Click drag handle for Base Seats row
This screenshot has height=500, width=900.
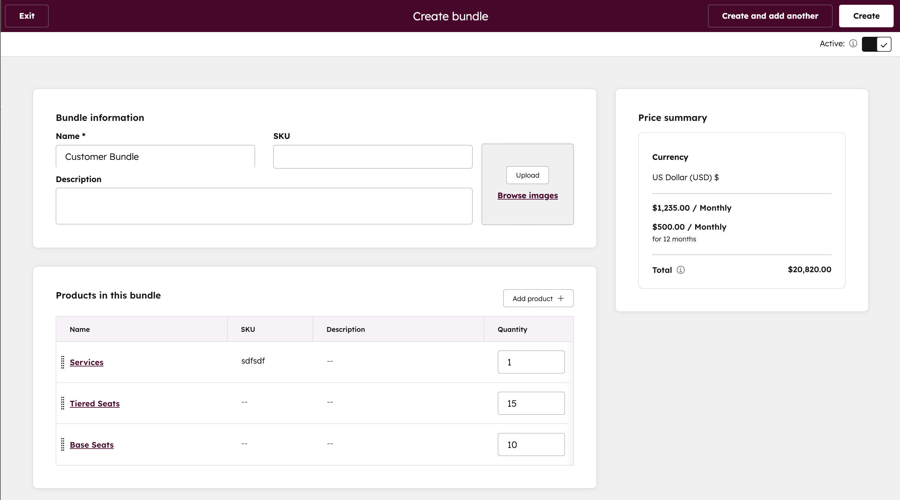[62, 444]
